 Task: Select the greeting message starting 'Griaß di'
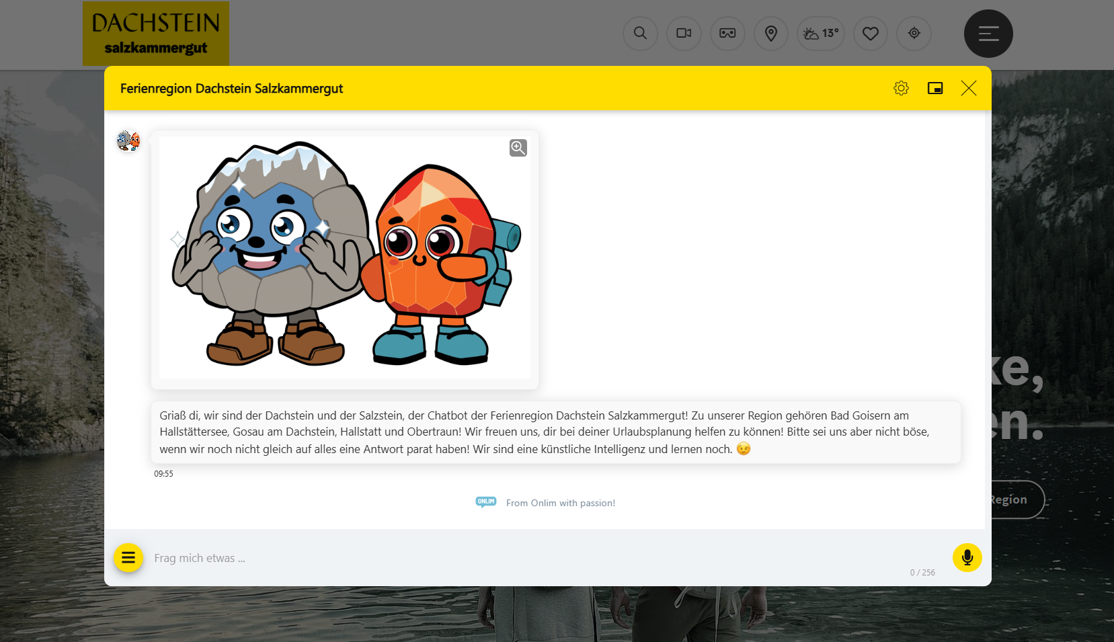[x=556, y=432]
